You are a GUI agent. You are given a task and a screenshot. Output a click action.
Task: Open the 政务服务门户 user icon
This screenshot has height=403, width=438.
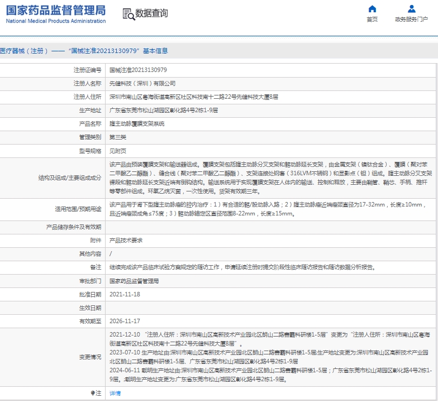tap(411, 9)
